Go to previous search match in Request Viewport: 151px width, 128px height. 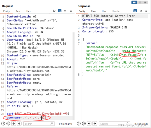pyautogui.click(x=14, y=123)
